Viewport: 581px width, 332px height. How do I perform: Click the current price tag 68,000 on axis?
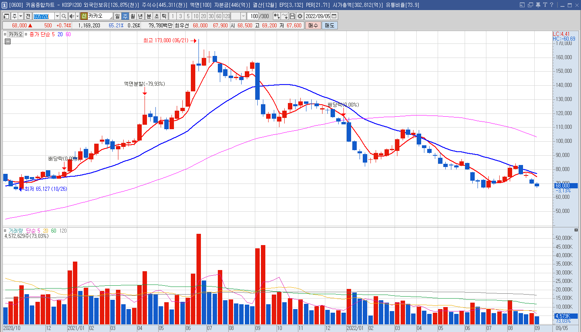point(566,186)
